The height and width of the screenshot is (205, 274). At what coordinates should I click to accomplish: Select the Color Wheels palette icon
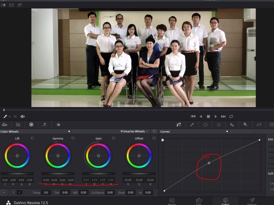click(31, 125)
